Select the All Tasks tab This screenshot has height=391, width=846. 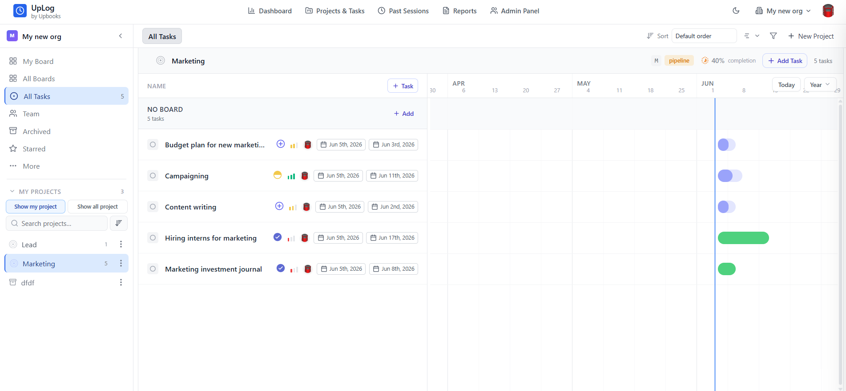(162, 36)
